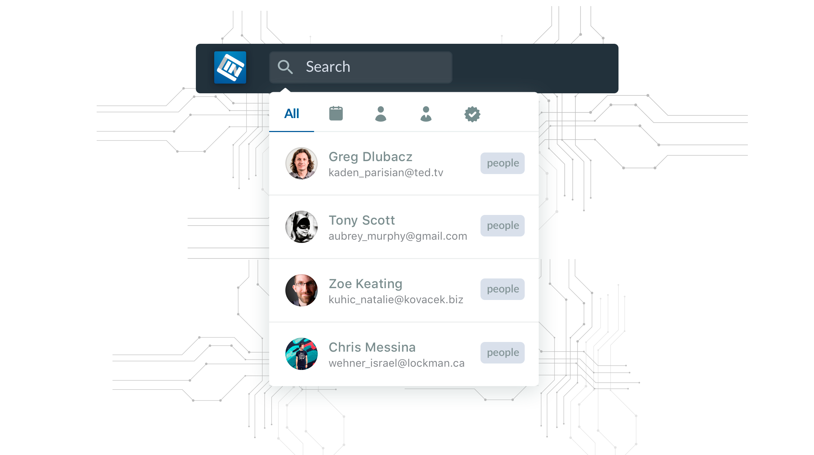Click the single person filter icon
Screen dimensions: 814x455
coord(381,113)
